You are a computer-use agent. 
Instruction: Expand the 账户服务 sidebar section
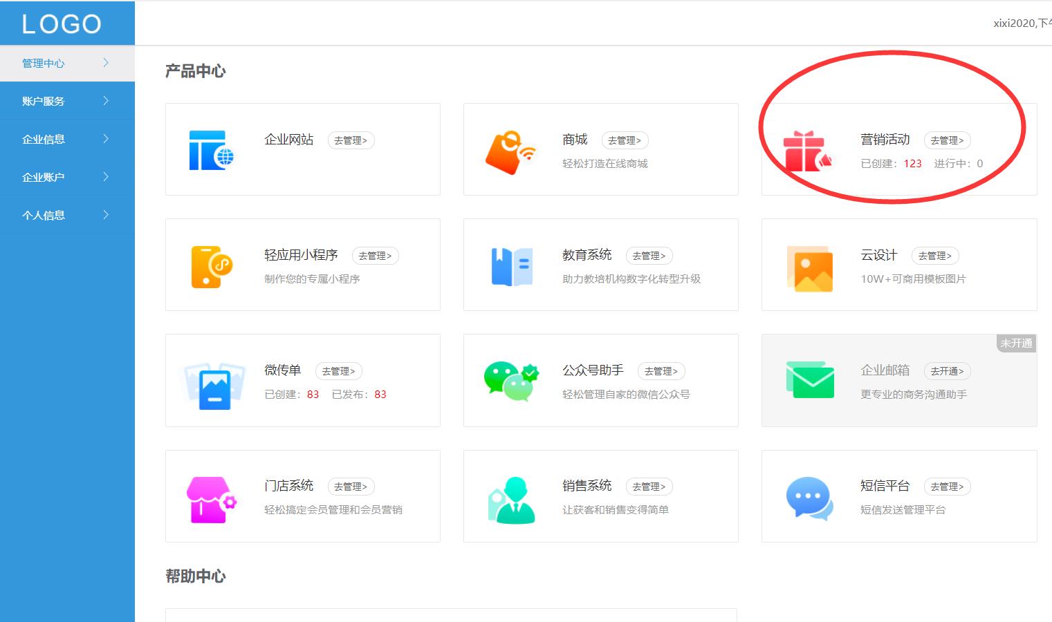point(43,100)
